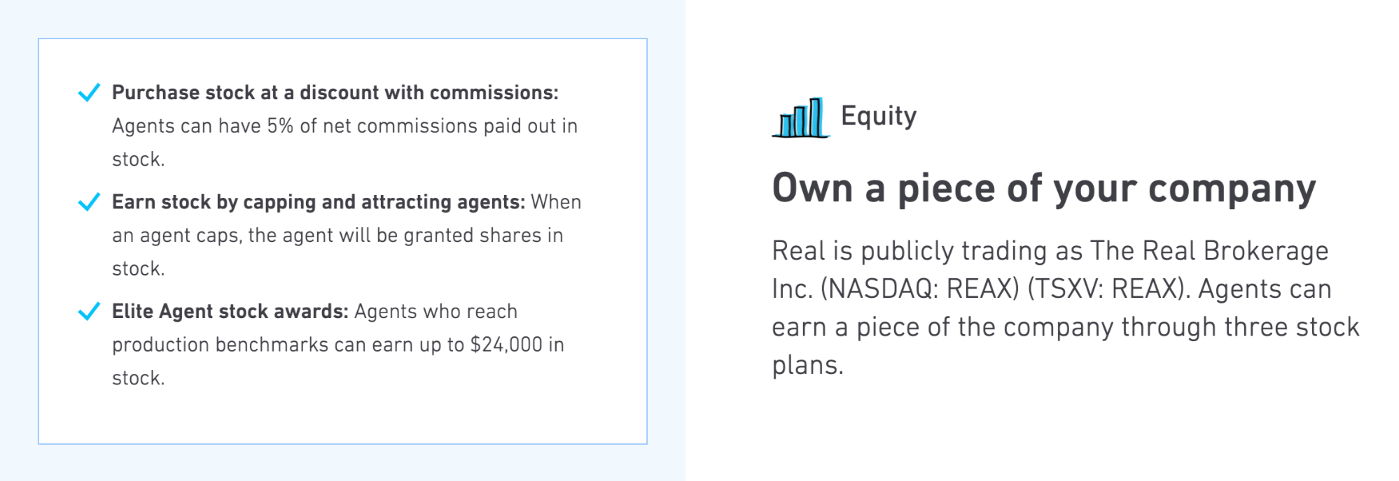Screen dimensions: 1399x481
Task: Click the Equity label text
Action: 879,116
